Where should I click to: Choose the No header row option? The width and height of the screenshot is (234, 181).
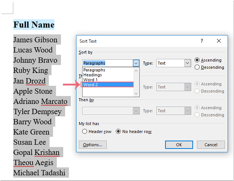(x=118, y=131)
